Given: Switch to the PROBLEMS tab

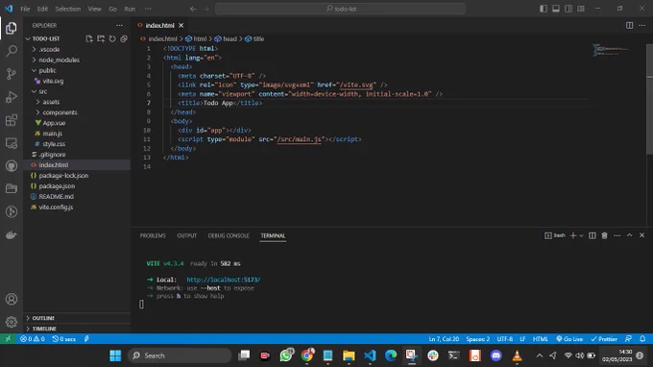Looking at the screenshot, I should coord(153,235).
